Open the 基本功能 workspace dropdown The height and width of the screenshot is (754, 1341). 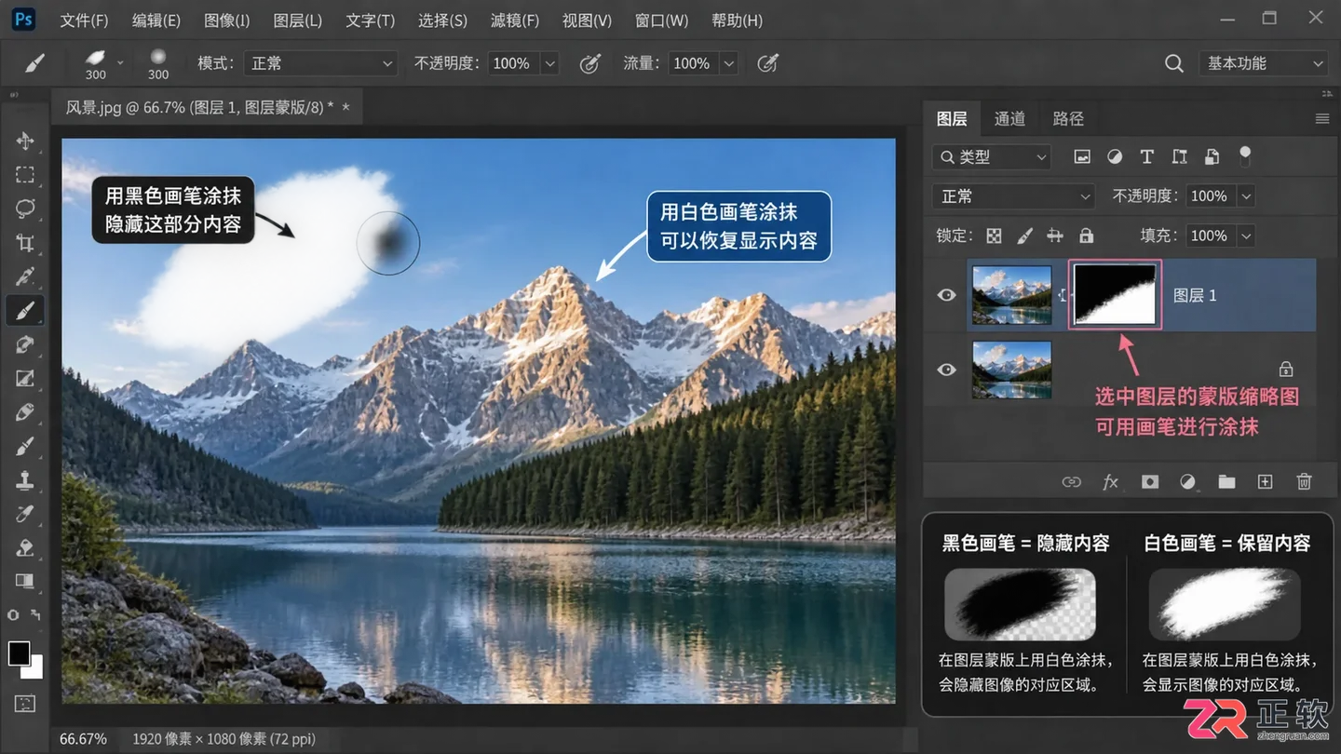1263,63
